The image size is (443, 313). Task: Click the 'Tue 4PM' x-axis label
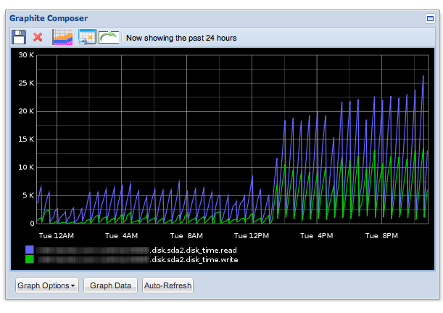(x=317, y=236)
